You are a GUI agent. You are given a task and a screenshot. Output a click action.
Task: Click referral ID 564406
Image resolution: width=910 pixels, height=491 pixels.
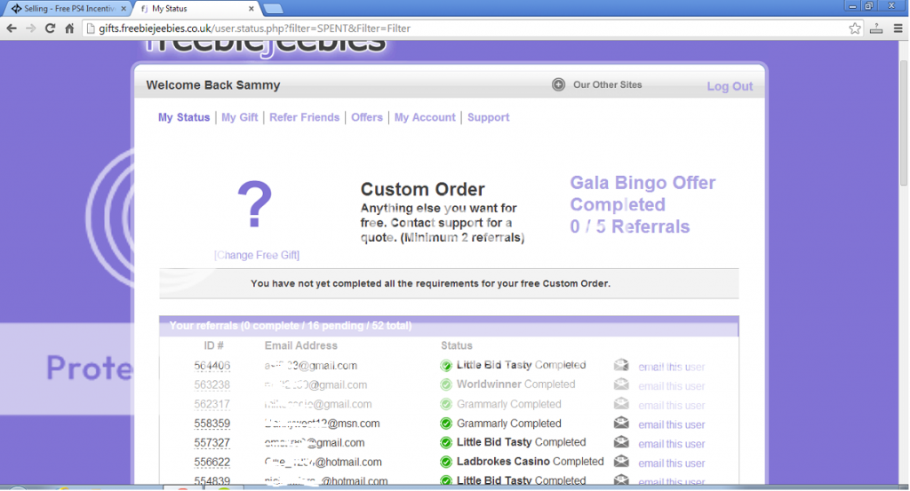pos(212,366)
